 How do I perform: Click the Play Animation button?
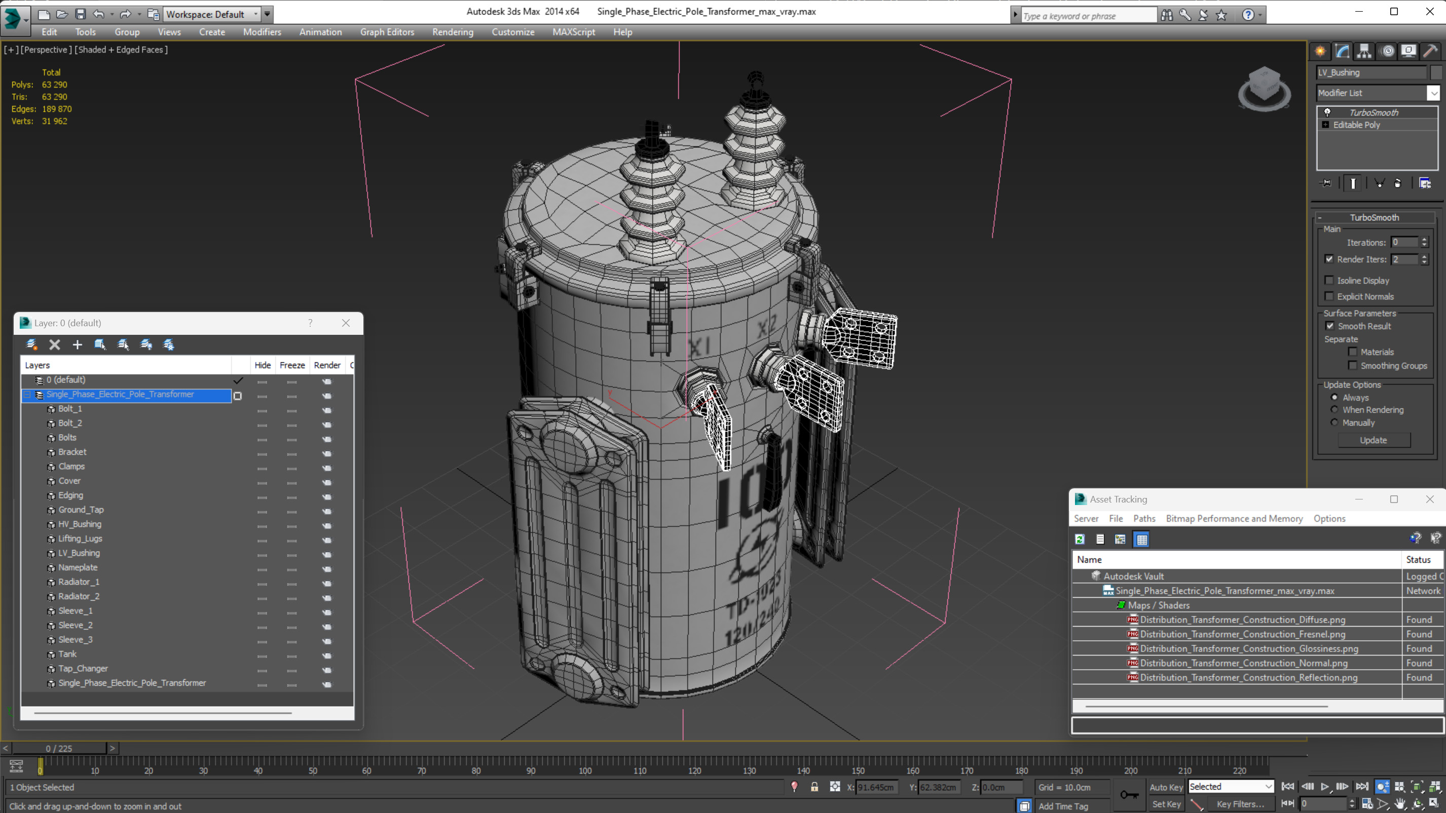coord(1325,787)
